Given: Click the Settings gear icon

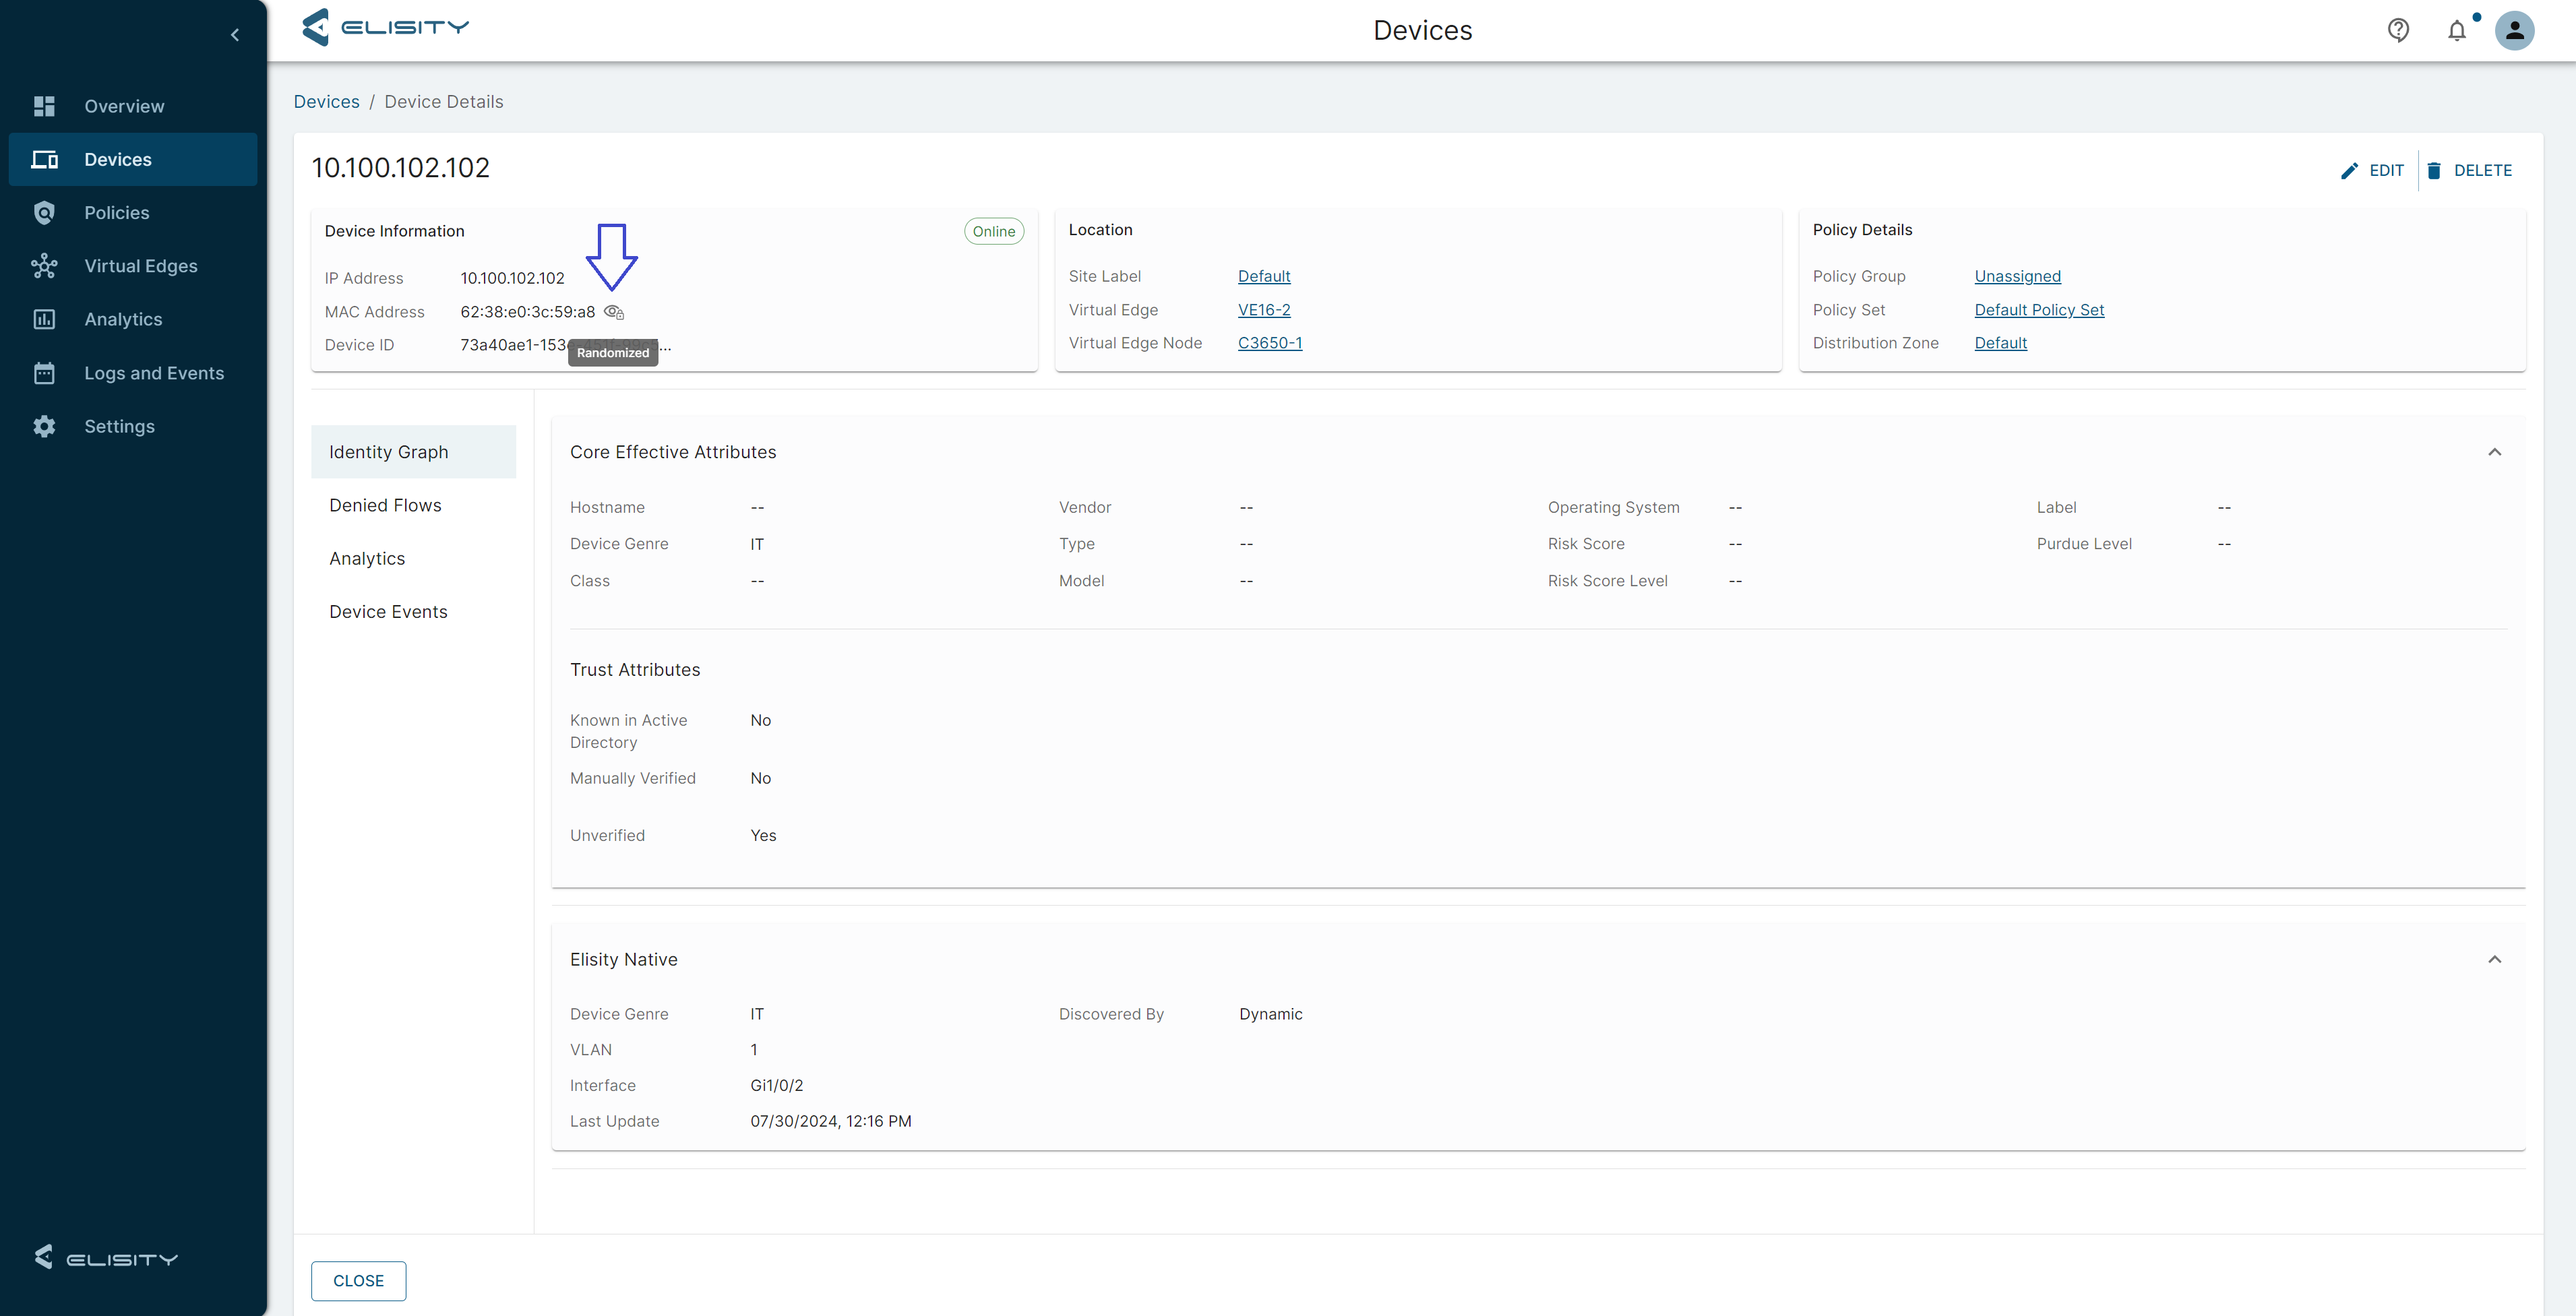Looking at the screenshot, I should tap(44, 426).
